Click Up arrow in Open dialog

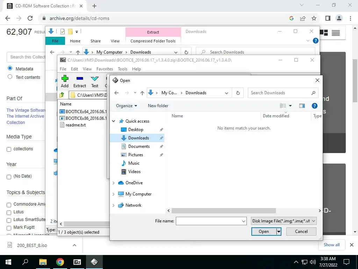pos(142,93)
